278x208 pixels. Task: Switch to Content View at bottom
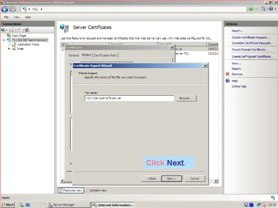point(96,190)
